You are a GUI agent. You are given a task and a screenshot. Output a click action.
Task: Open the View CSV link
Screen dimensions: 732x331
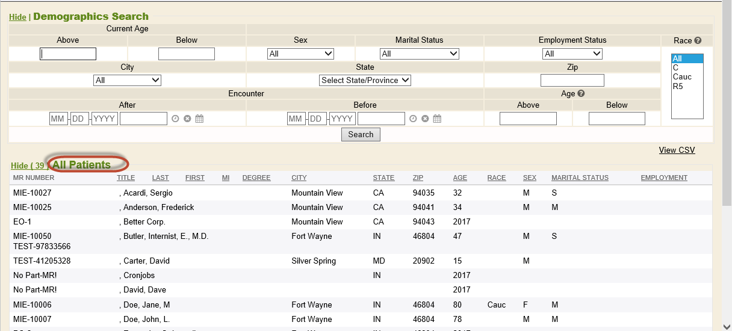pos(677,150)
